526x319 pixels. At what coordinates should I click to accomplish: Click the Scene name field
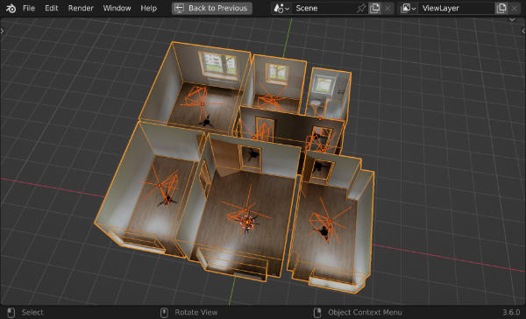point(323,8)
